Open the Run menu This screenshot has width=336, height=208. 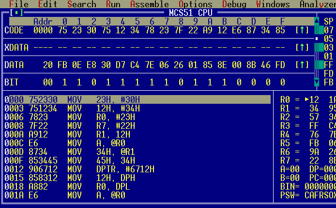click(113, 4)
